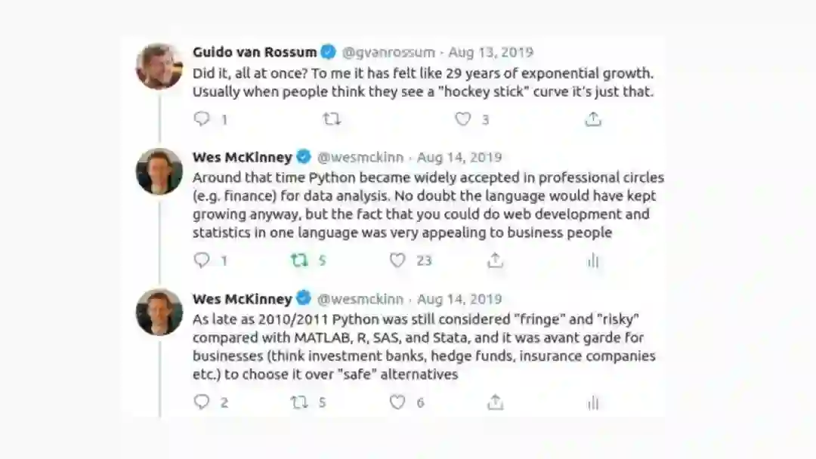The image size is (816, 459).
Task: Open the Aug 13, 2019 timestamp
Action: click(x=491, y=52)
